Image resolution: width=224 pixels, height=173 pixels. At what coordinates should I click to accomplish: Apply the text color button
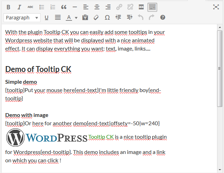(x=69, y=18)
